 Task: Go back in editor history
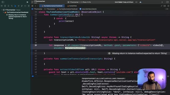(35, 6)
